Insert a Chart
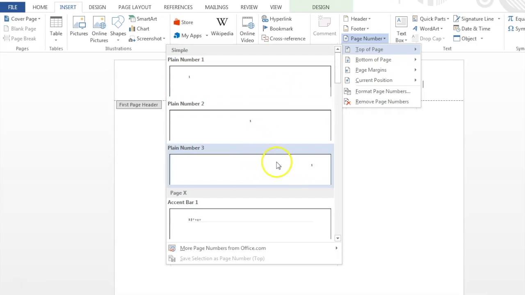 [x=139, y=29]
